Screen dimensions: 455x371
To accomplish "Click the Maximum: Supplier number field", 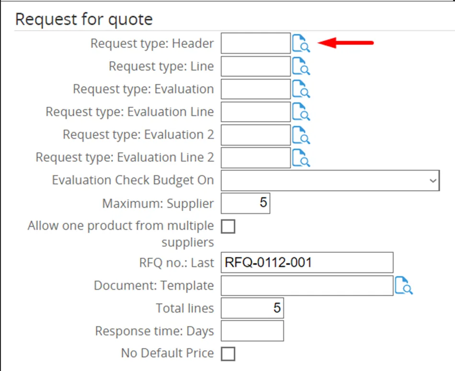I will [245, 203].
